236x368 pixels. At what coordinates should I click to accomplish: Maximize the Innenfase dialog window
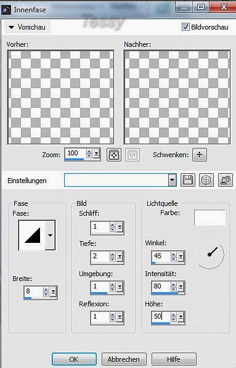201,7
